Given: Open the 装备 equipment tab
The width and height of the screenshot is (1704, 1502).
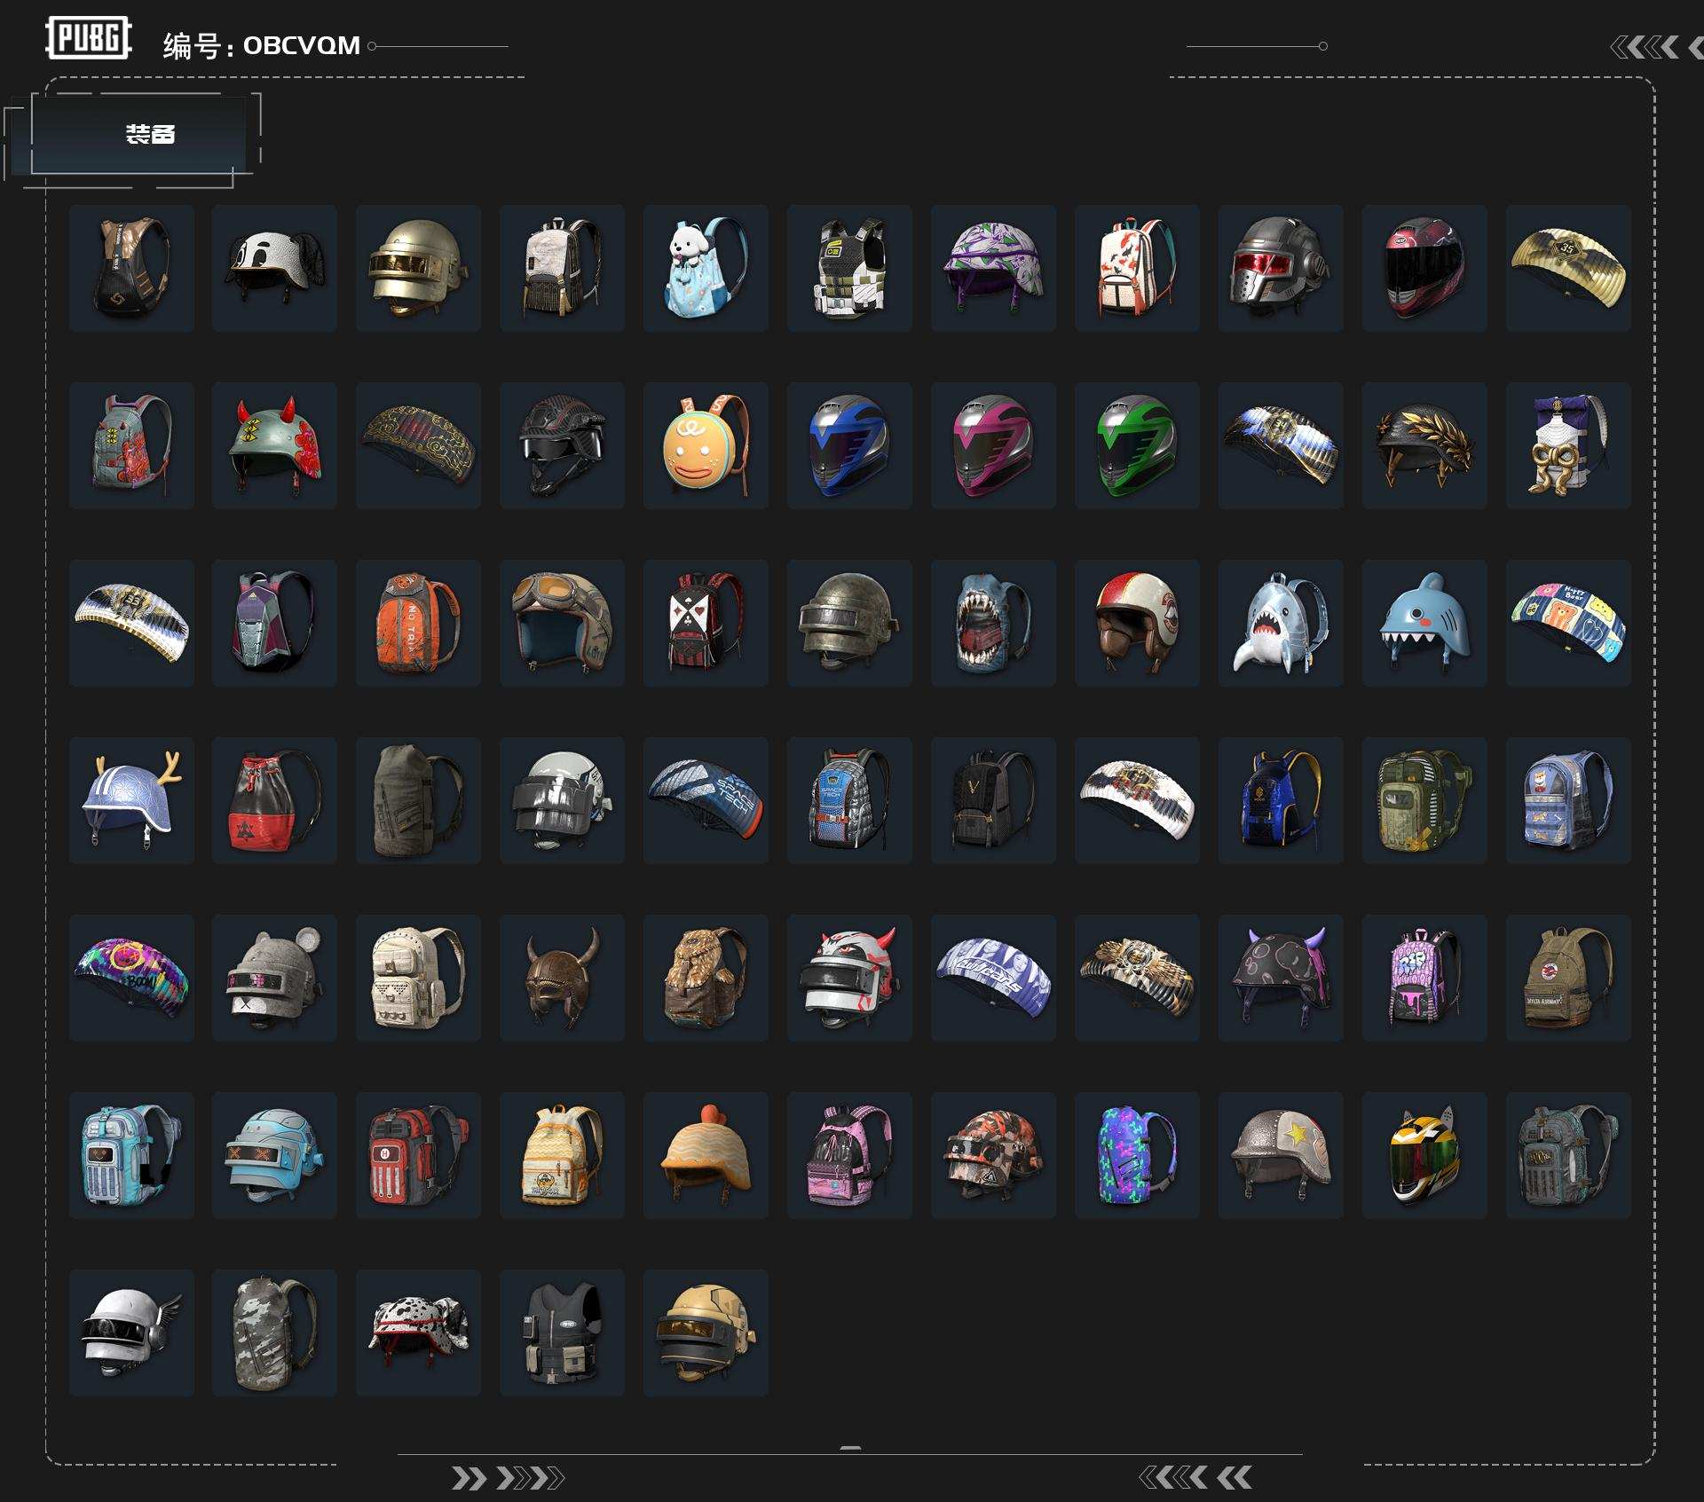Looking at the screenshot, I should [149, 134].
